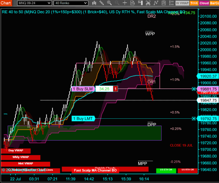Click the DR2 pivot label
Image resolution: width=219 pixels, height=183 pixels.
[151, 16]
